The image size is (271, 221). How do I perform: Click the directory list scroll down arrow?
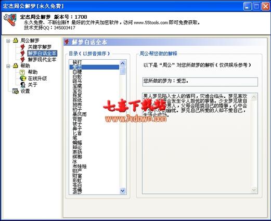(122, 191)
